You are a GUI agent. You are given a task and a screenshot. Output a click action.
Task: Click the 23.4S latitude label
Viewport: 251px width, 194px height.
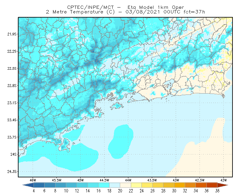(x=12, y=120)
